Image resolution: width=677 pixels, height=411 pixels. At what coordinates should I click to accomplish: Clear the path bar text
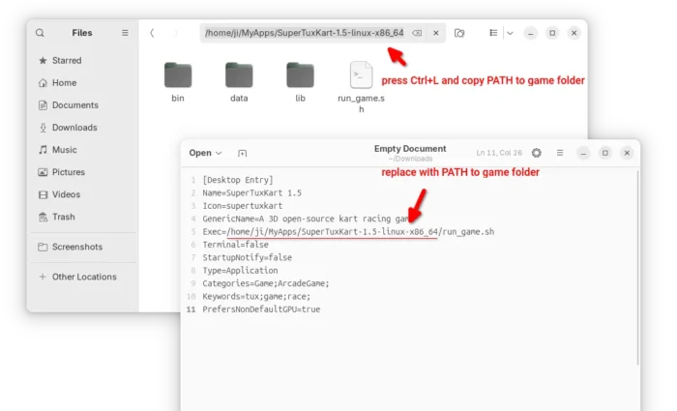(x=417, y=33)
